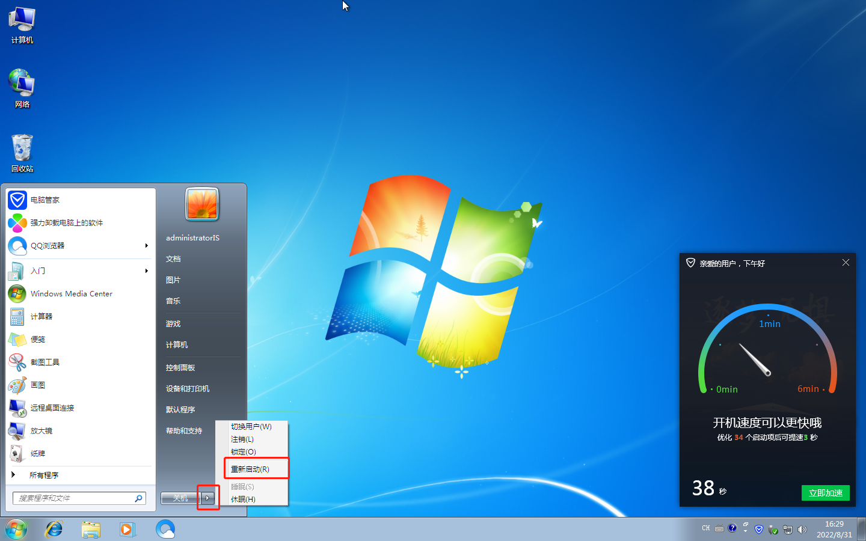This screenshot has width=866, height=541.
Task: Click the Windows Start orb
Action: point(16,530)
